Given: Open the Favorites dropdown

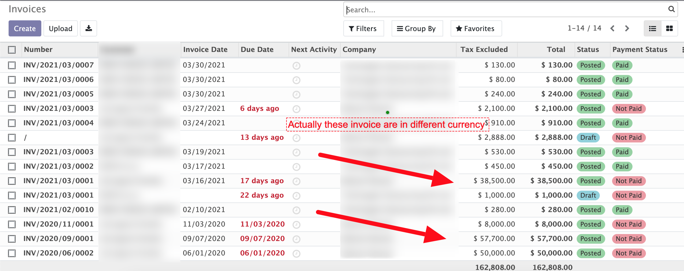Looking at the screenshot, I should click(476, 28).
